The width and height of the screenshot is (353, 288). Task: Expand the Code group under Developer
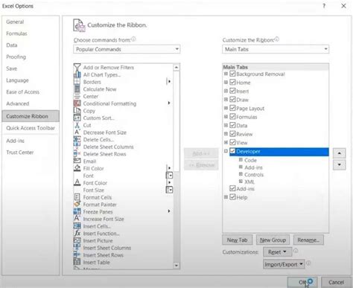(x=241, y=160)
